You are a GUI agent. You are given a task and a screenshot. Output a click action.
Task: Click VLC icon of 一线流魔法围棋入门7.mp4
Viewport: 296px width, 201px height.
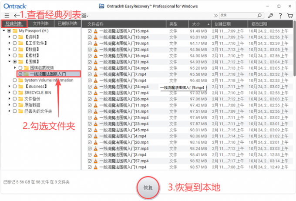click(96, 74)
